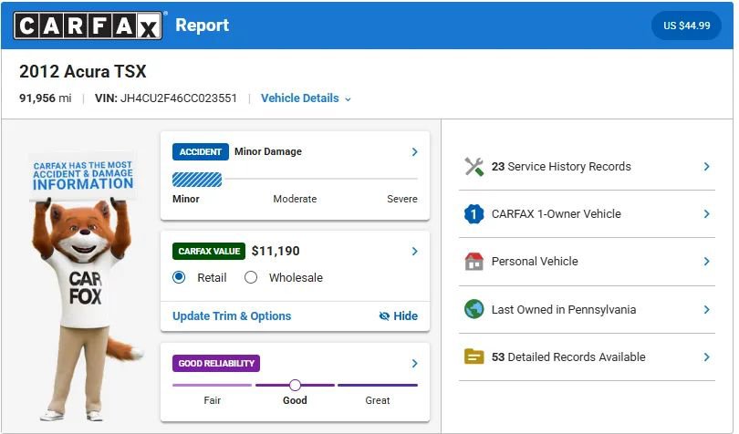The image size is (739, 434).
Task: Click the reliability slider circle handle
Action: pyautogui.click(x=295, y=385)
